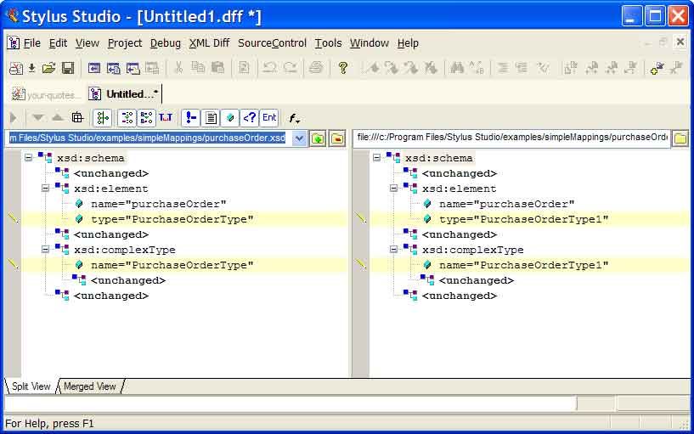Toggle the teal attribute tag option button
The height and width of the screenshot is (434, 694).
[230, 117]
